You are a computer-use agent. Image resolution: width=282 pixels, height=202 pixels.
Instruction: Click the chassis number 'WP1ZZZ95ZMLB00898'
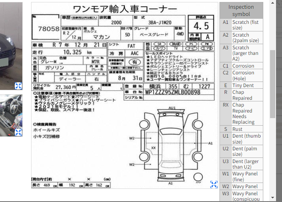(172, 92)
